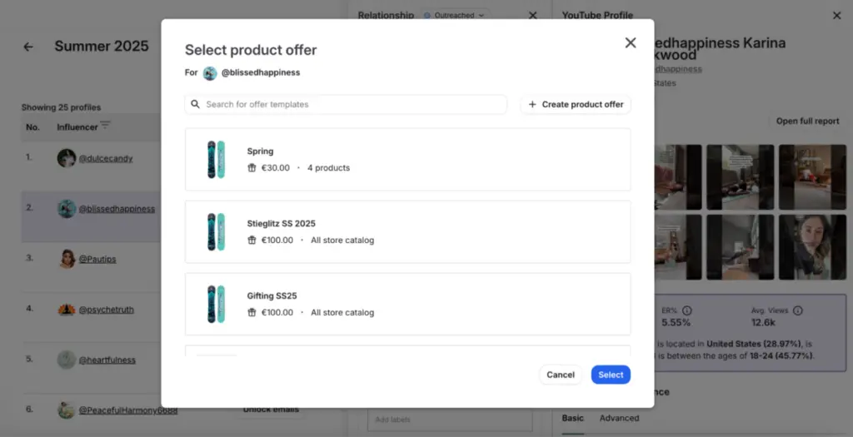Focus the Search for offer templates field
The width and height of the screenshot is (853, 437).
tap(350, 105)
